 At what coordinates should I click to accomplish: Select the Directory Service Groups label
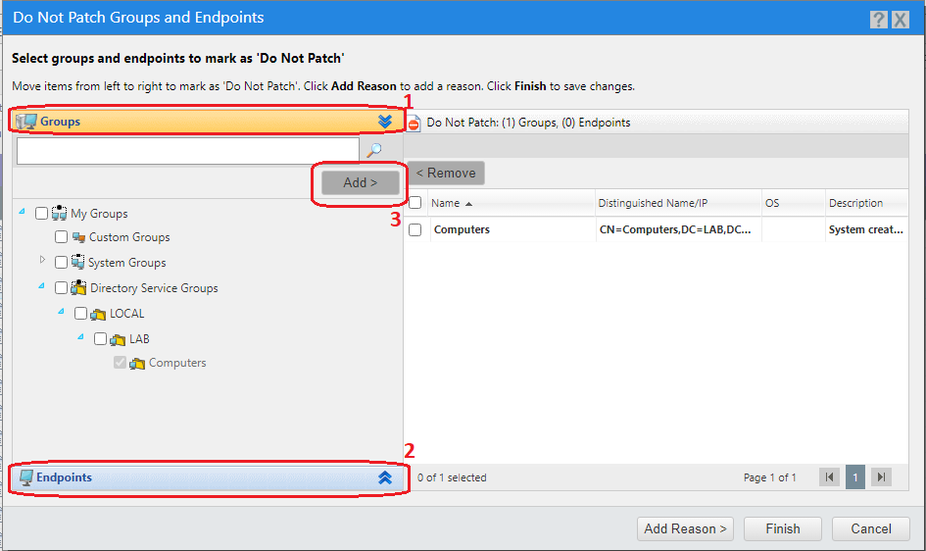tap(154, 288)
